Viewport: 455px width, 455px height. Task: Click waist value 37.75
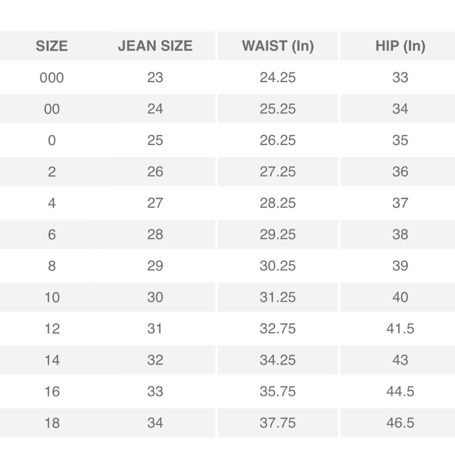[x=278, y=423]
